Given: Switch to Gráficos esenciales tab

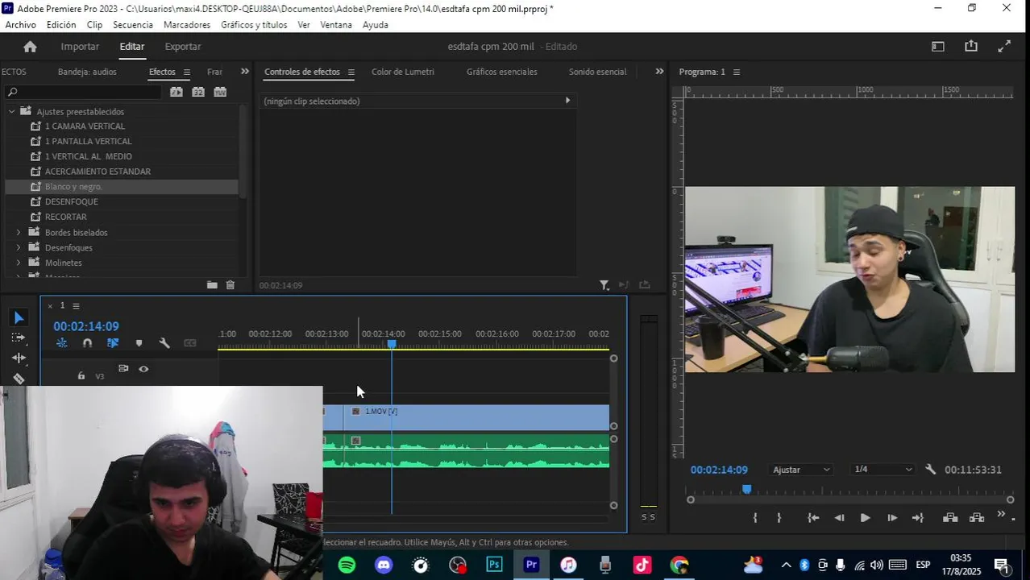Looking at the screenshot, I should click(x=501, y=72).
